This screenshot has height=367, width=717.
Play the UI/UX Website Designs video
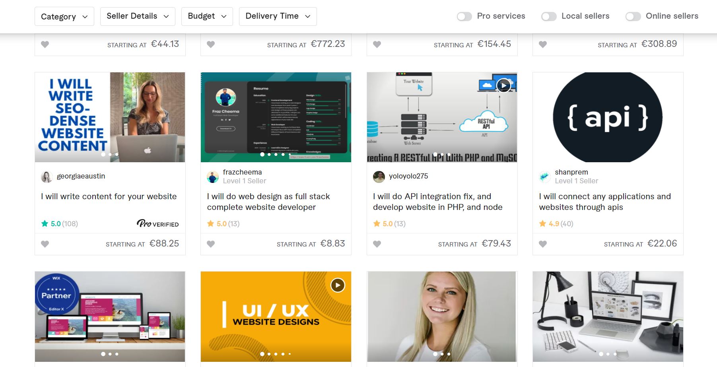pyautogui.click(x=338, y=285)
